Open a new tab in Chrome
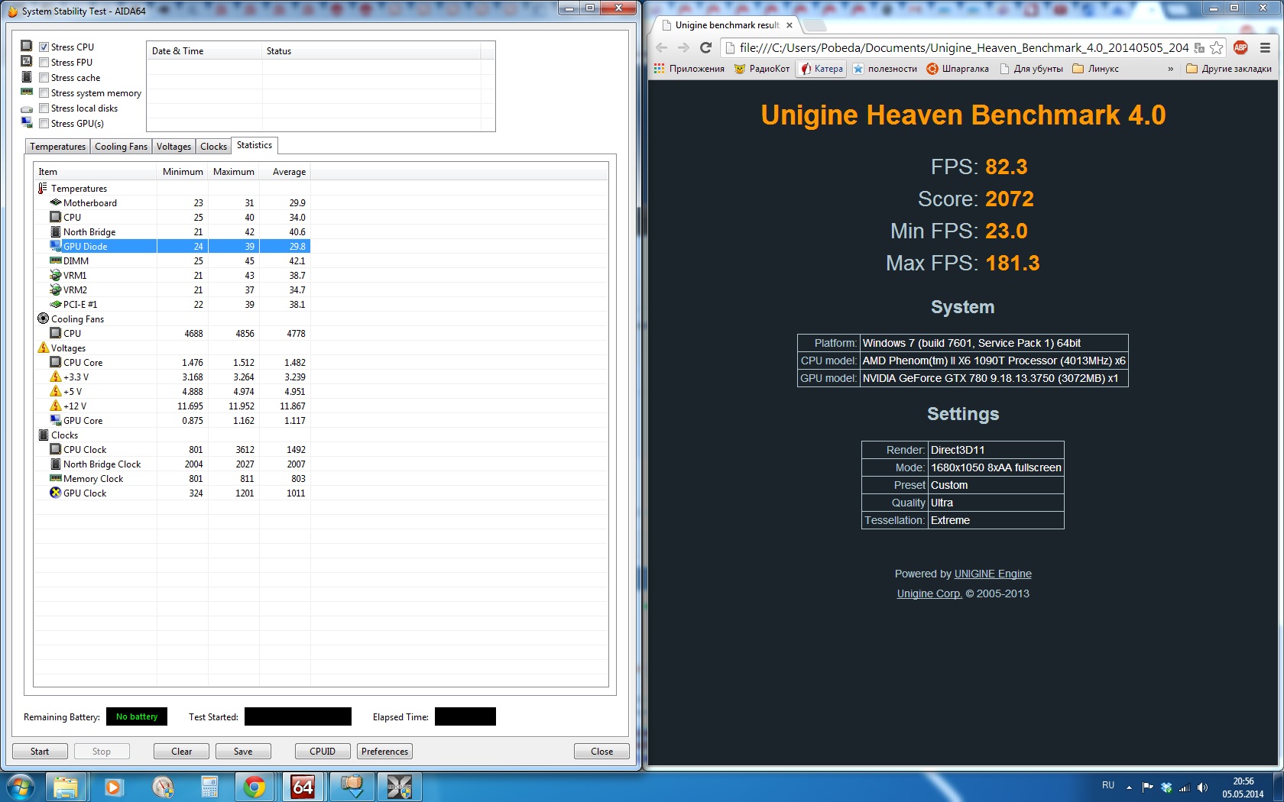 815,25
